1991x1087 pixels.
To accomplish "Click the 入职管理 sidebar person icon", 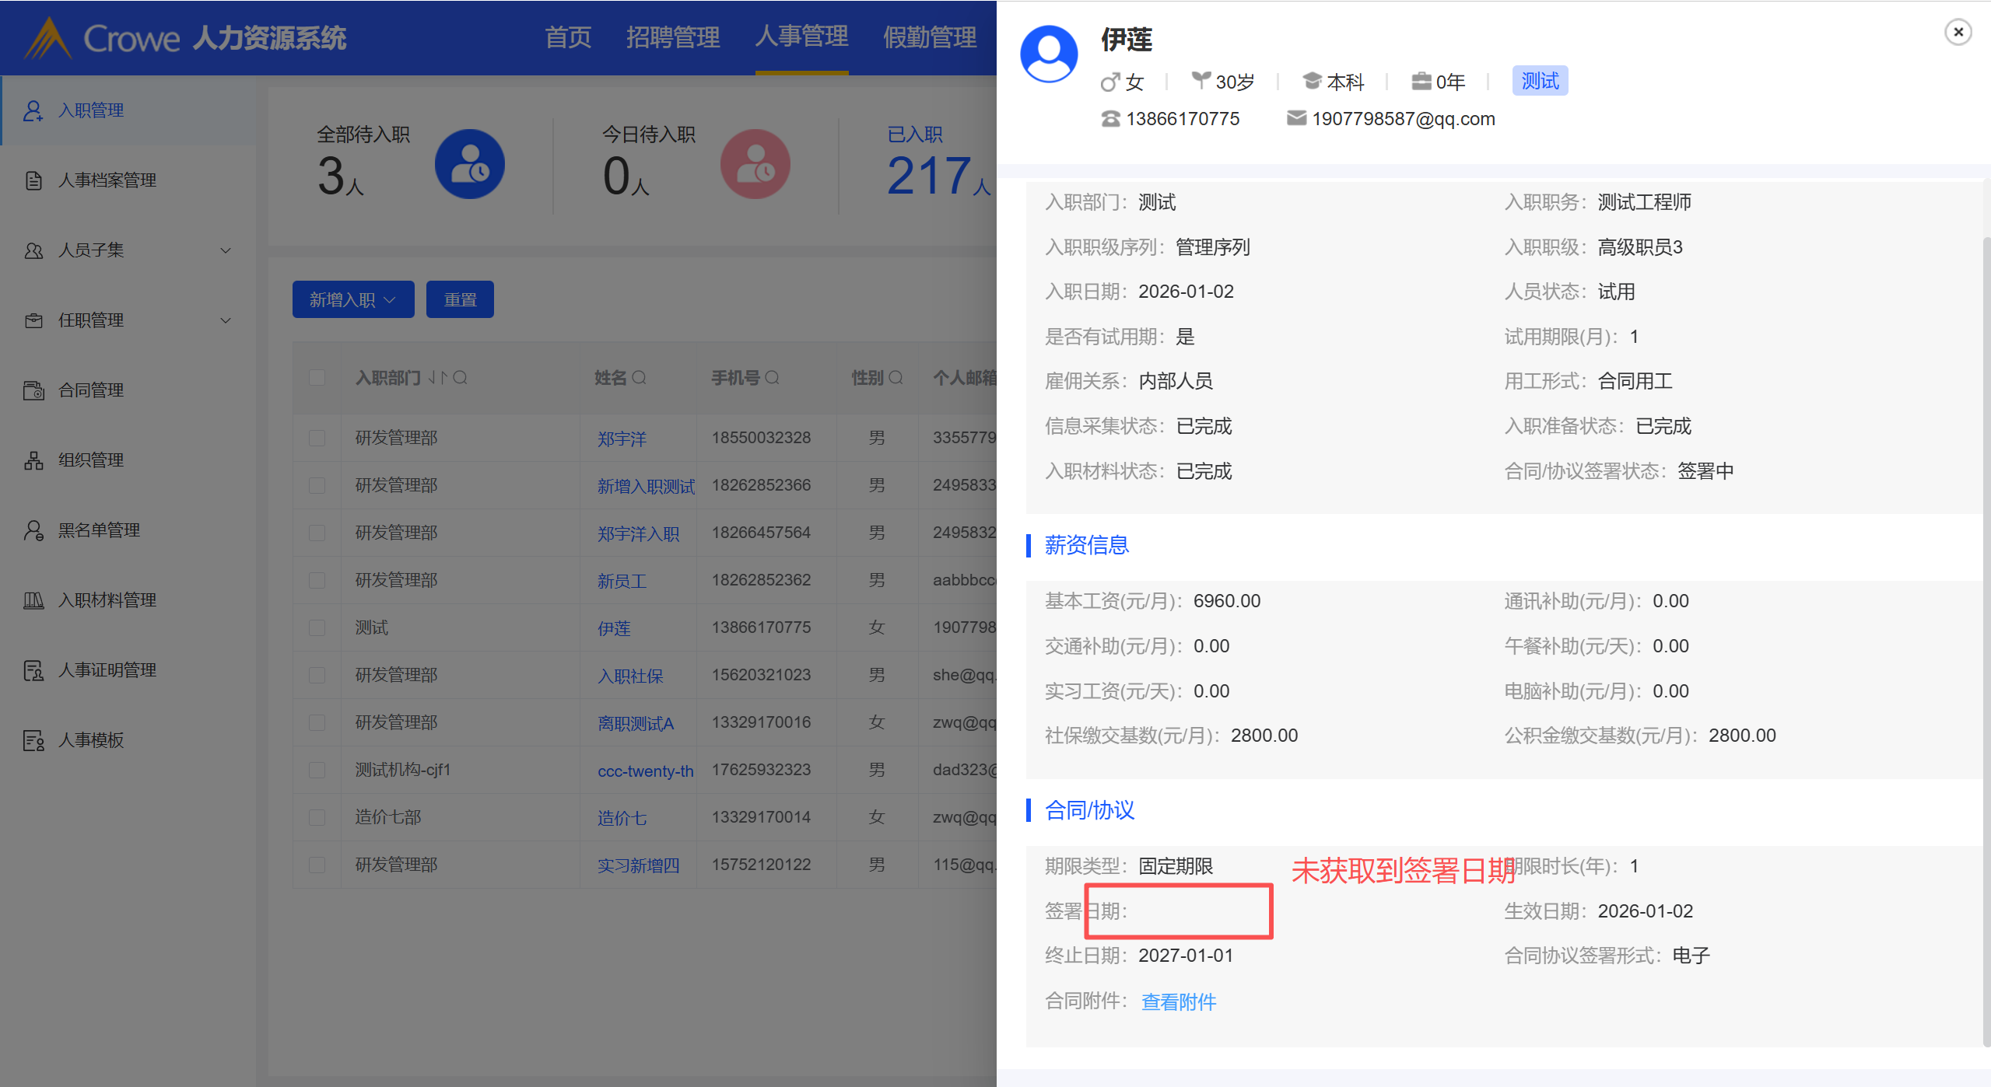I will pos(33,110).
